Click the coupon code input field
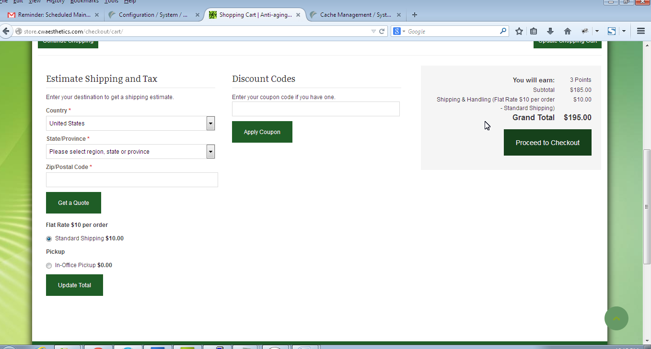This screenshot has height=349, width=651. click(316, 109)
